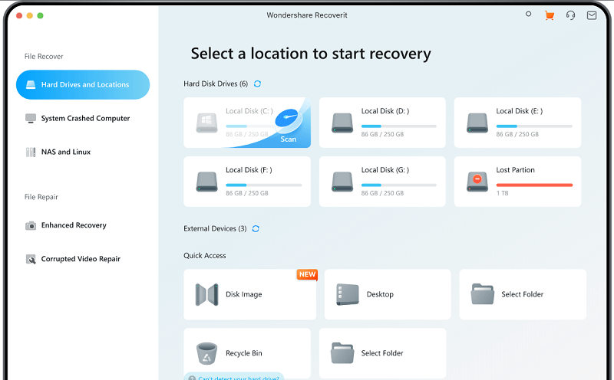This screenshot has height=380, width=614.
Task: Click the Hard Drives and Locations icon
Action: pyautogui.click(x=31, y=84)
